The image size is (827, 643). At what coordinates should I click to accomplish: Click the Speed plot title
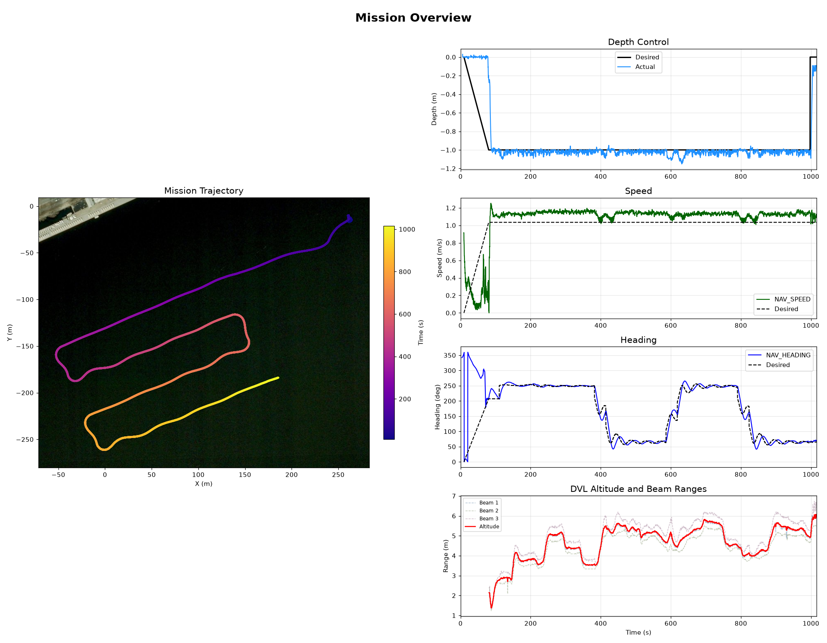click(x=638, y=191)
